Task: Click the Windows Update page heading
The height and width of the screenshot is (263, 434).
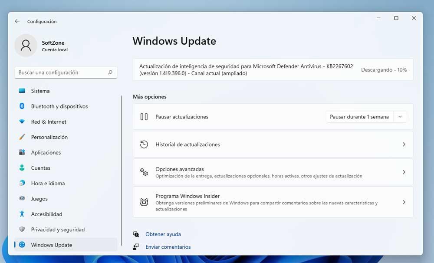Action: pos(174,41)
